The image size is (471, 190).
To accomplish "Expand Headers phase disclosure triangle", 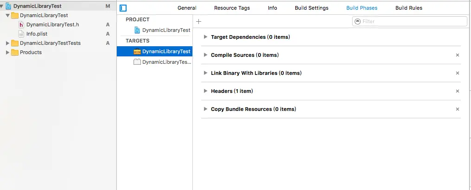I will [205, 91].
